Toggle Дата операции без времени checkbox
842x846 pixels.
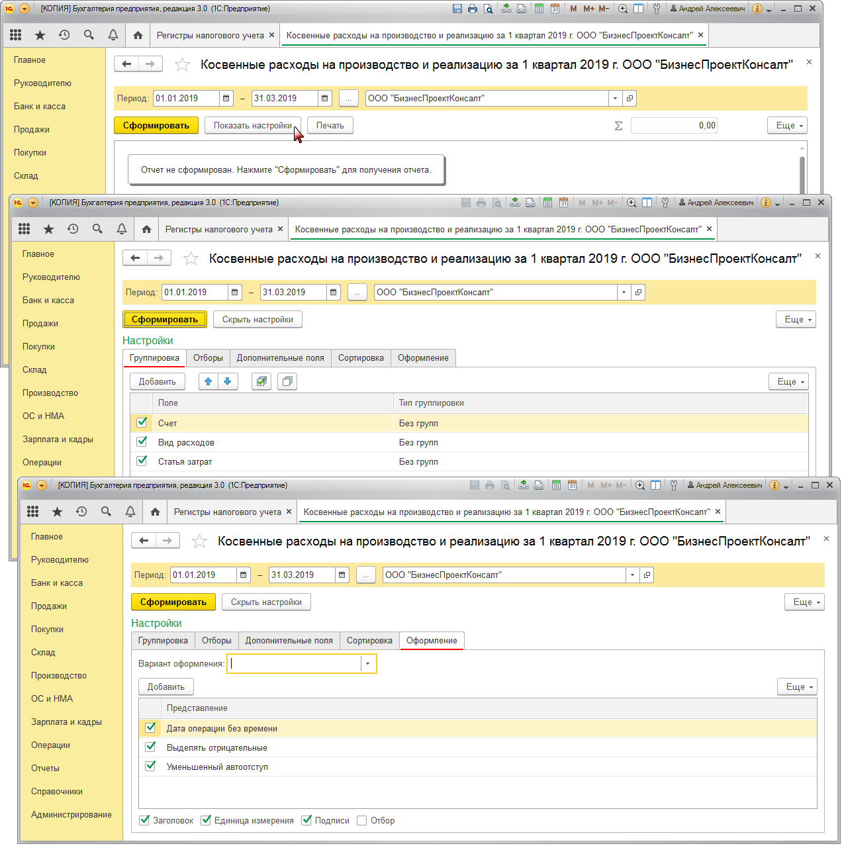150,728
